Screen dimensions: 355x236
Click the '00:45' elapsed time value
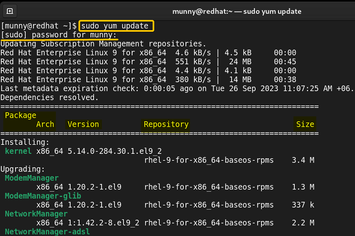[285, 61]
